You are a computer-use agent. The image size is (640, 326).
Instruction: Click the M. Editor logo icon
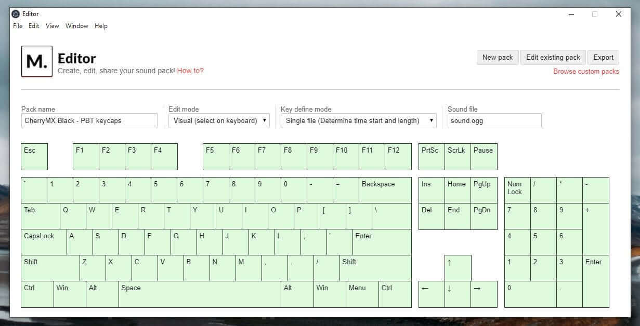coord(37,61)
